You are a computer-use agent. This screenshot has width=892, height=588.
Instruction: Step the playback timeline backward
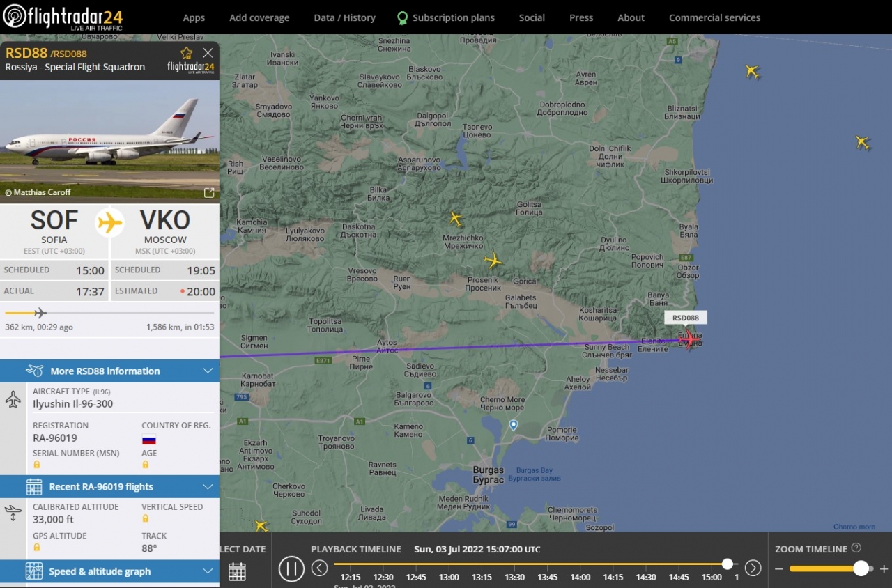pos(319,568)
